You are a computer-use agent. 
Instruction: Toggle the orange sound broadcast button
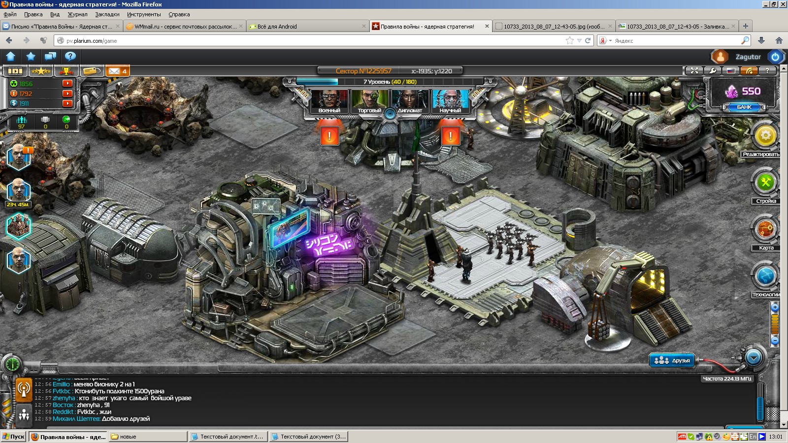(x=749, y=71)
